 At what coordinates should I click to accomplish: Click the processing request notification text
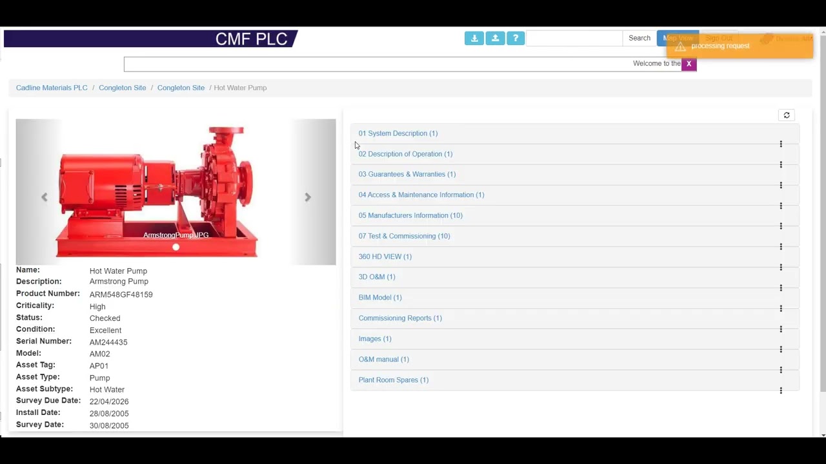point(720,46)
